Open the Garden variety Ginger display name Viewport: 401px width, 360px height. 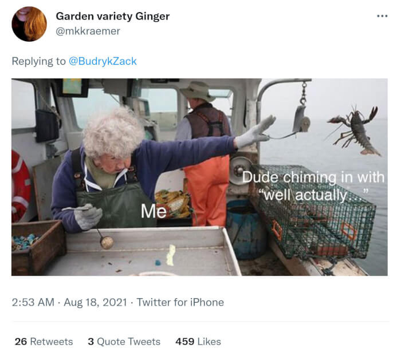click(x=112, y=16)
